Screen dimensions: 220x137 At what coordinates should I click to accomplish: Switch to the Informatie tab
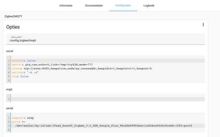tap(66, 5)
